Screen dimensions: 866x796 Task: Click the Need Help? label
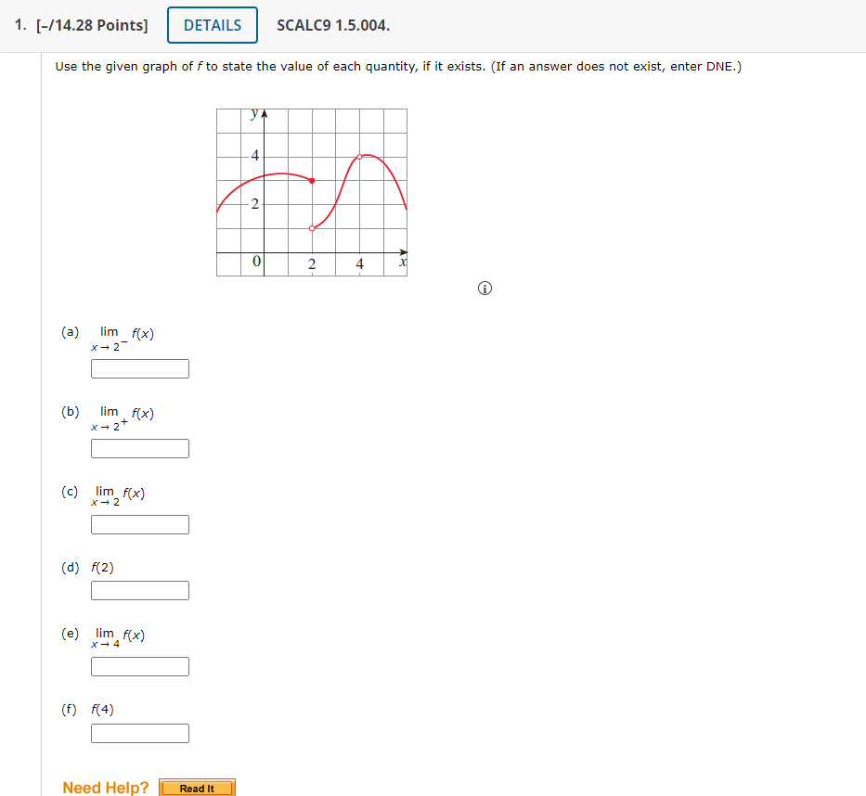104,788
